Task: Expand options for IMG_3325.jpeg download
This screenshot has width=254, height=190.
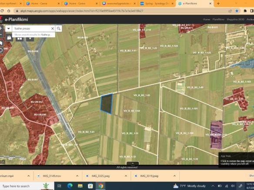Action: point(126,176)
